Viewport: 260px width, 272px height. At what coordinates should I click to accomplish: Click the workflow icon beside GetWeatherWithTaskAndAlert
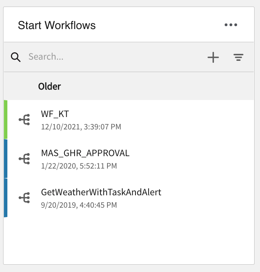point(24,198)
